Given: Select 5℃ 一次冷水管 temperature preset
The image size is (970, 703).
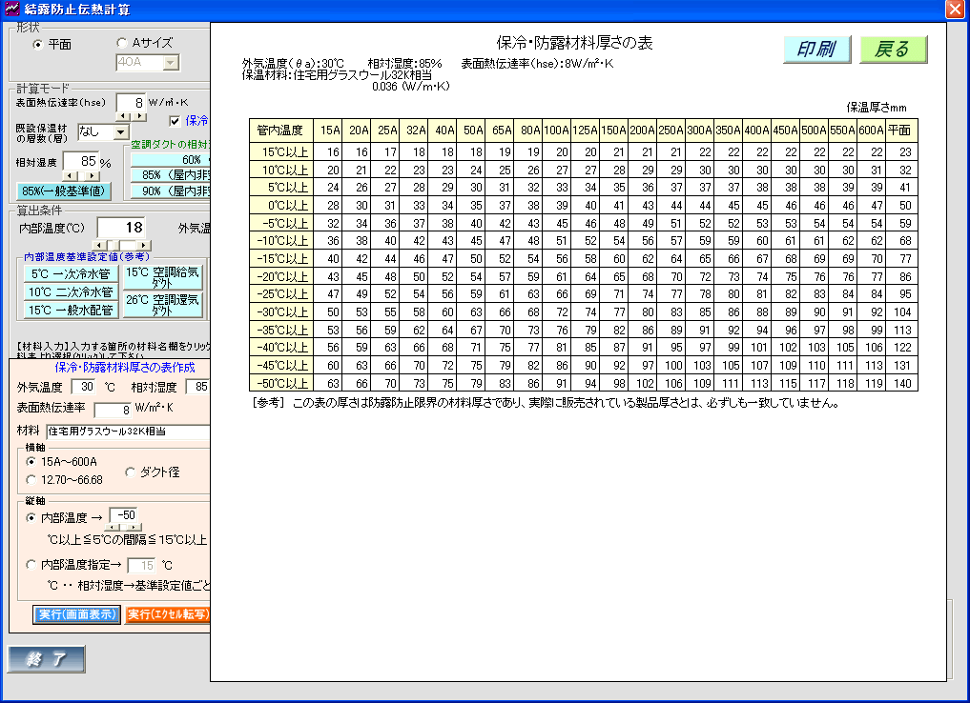Looking at the screenshot, I should tap(71, 274).
